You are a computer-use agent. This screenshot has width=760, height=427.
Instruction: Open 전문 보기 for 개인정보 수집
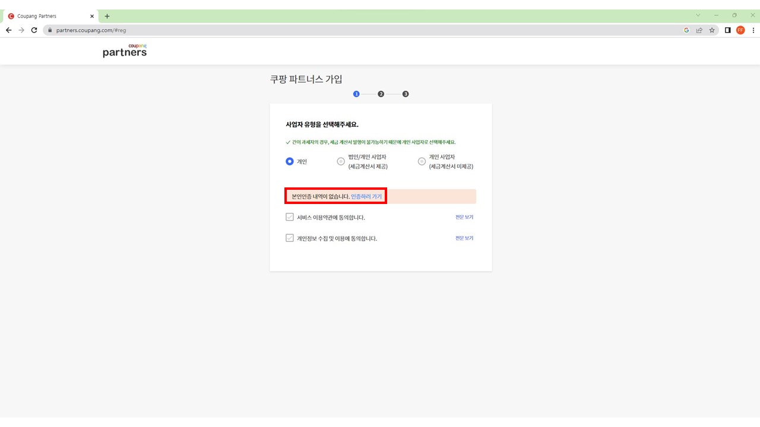(464, 238)
